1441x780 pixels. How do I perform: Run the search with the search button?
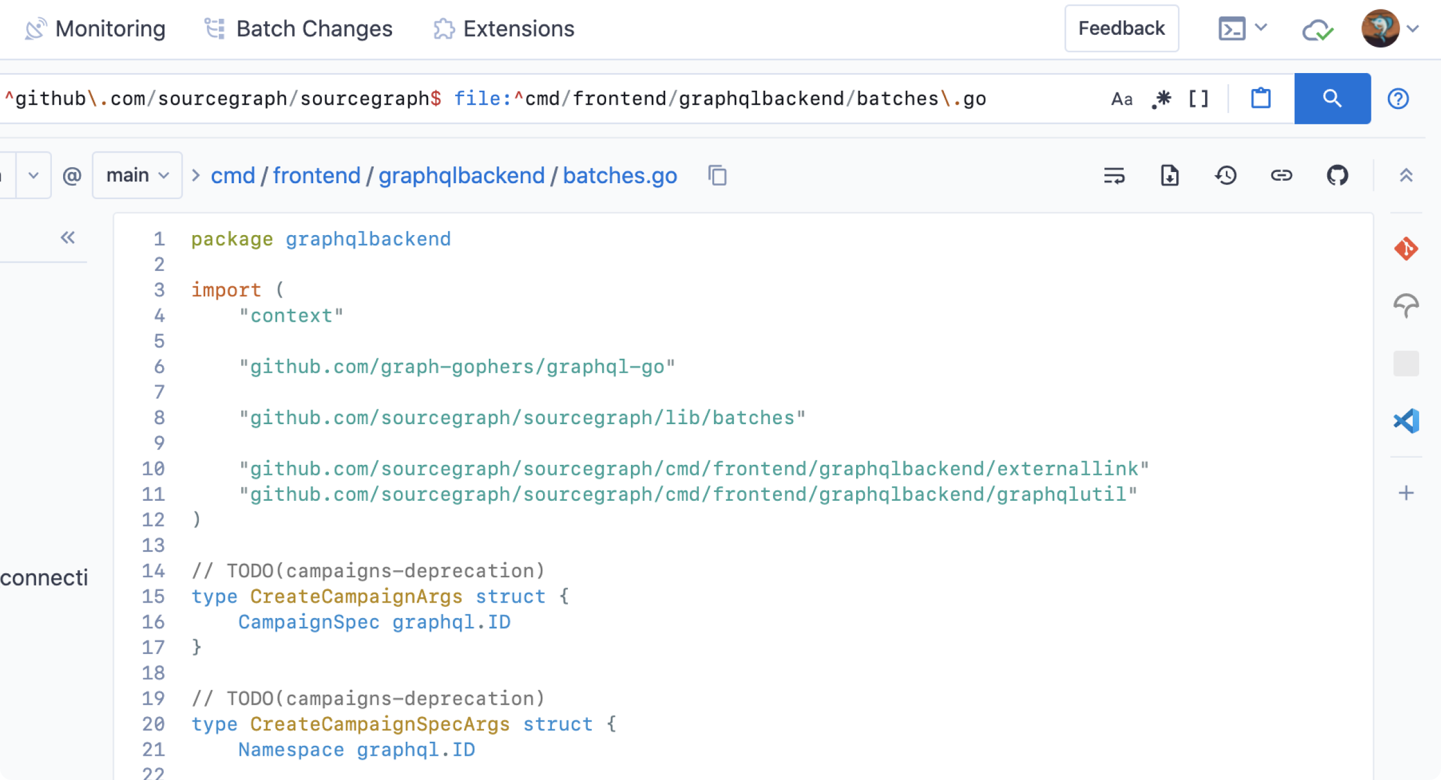point(1332,98)
